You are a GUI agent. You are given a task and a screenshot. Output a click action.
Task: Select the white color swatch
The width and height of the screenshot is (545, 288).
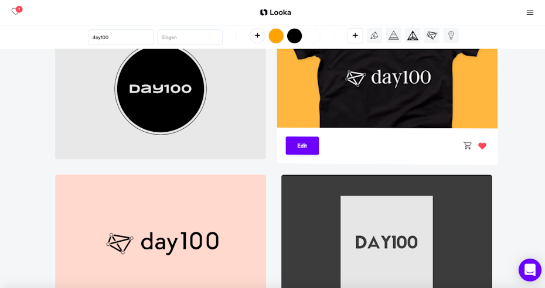pos(313,36)
